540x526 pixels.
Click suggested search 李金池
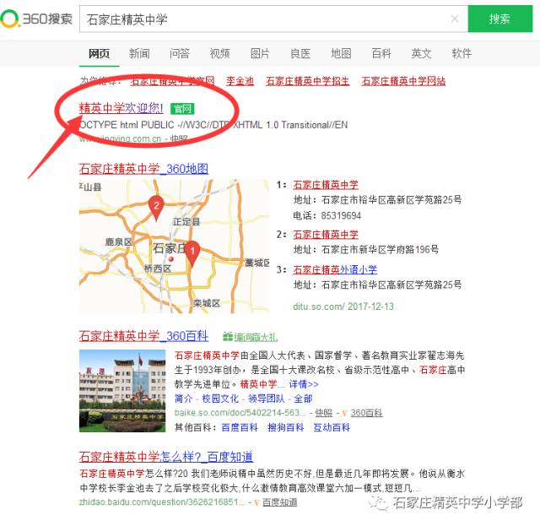(240, 81)
